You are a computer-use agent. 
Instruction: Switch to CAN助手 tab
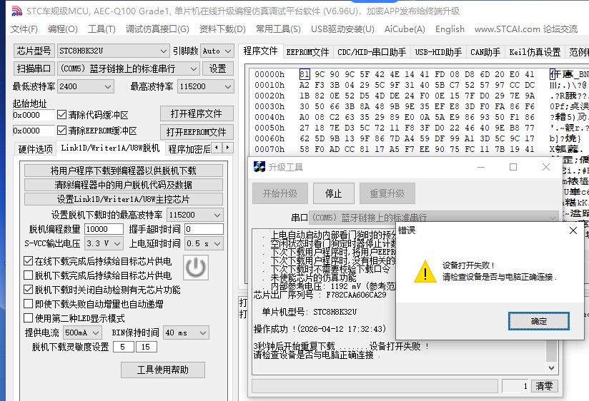(485, 52)
